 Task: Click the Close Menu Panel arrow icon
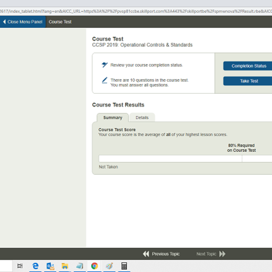click(4, 22)
